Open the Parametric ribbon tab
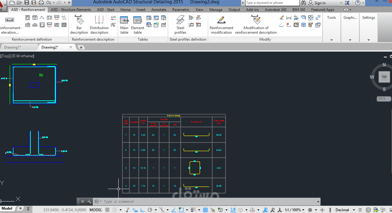 181,10
